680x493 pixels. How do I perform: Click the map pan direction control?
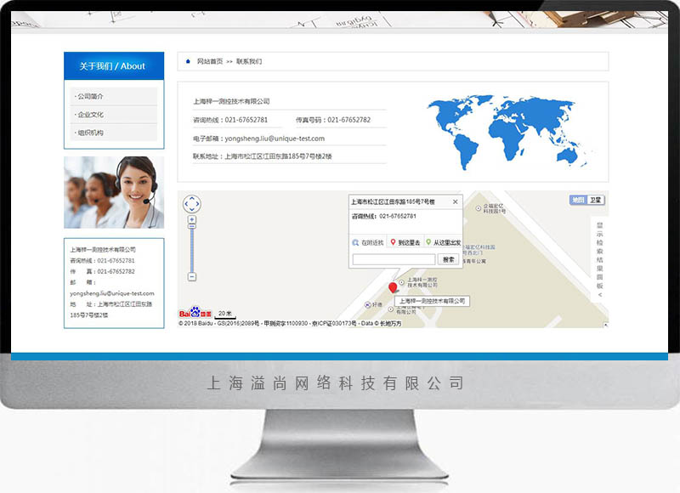[192, 204]
